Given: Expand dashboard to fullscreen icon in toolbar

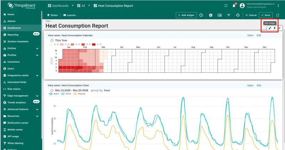Looking at the screenshot, I should [278, 15].
